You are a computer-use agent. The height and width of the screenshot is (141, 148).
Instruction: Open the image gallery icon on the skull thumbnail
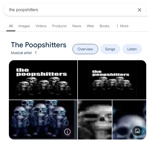tap(137, 131)
